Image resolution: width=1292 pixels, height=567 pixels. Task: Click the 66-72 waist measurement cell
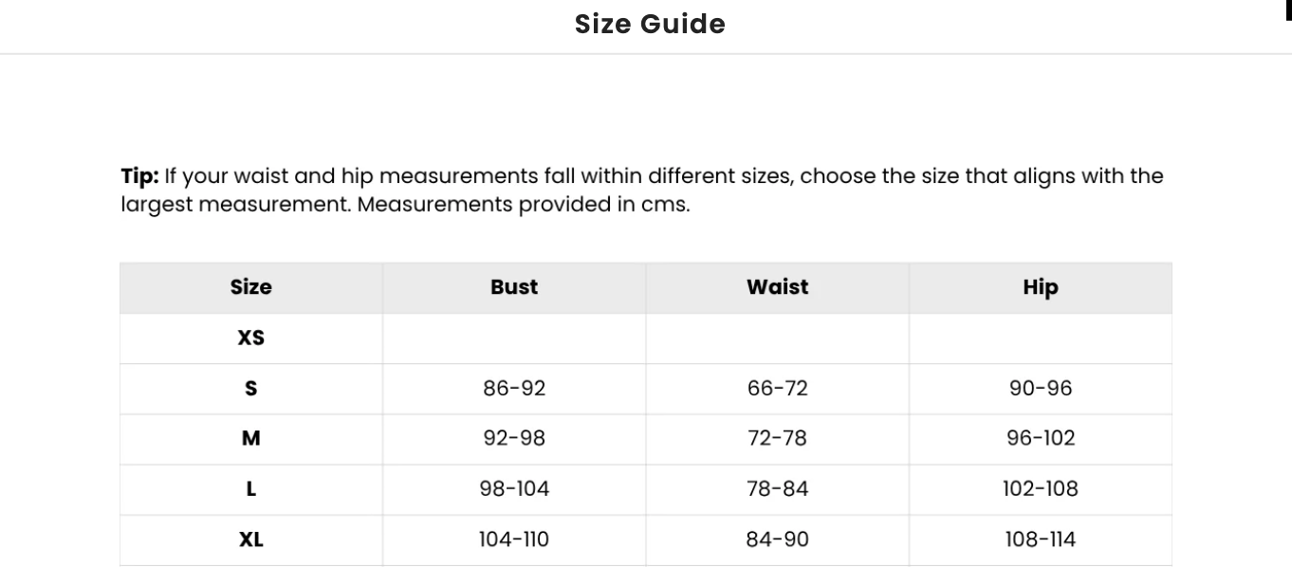click(777, 388)
